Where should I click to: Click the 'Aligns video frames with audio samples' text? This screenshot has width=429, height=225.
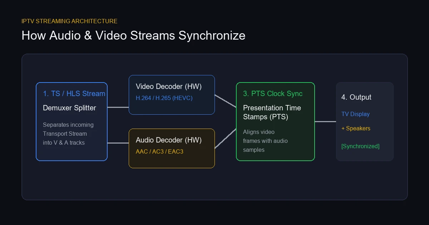(265, 141)
